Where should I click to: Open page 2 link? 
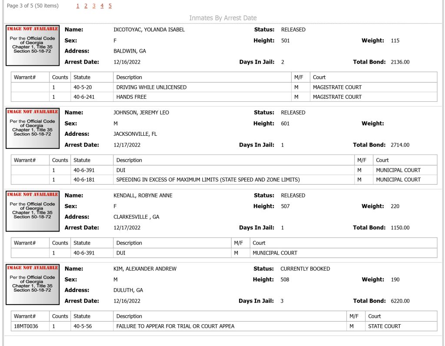click(86, 6)
